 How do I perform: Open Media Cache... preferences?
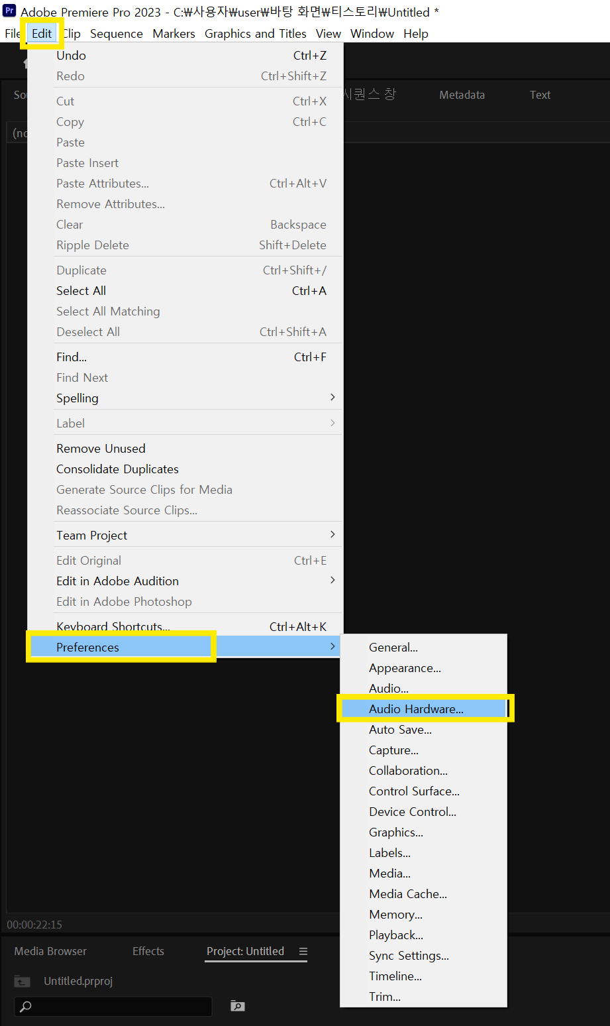[423, 894]
